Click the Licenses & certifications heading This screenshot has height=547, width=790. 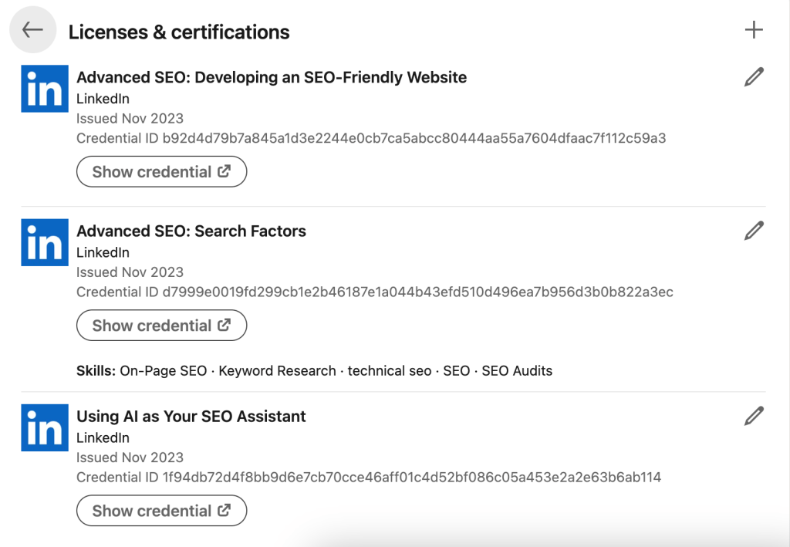[179, 32]
